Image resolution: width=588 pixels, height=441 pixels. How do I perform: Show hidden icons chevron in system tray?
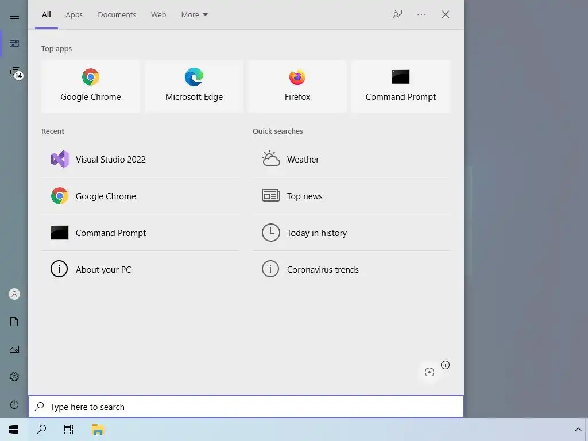click(x=578, y=430)
